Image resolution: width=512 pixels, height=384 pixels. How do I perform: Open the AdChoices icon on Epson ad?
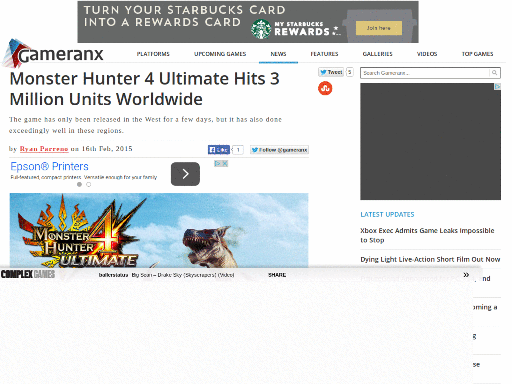point(217,164)
